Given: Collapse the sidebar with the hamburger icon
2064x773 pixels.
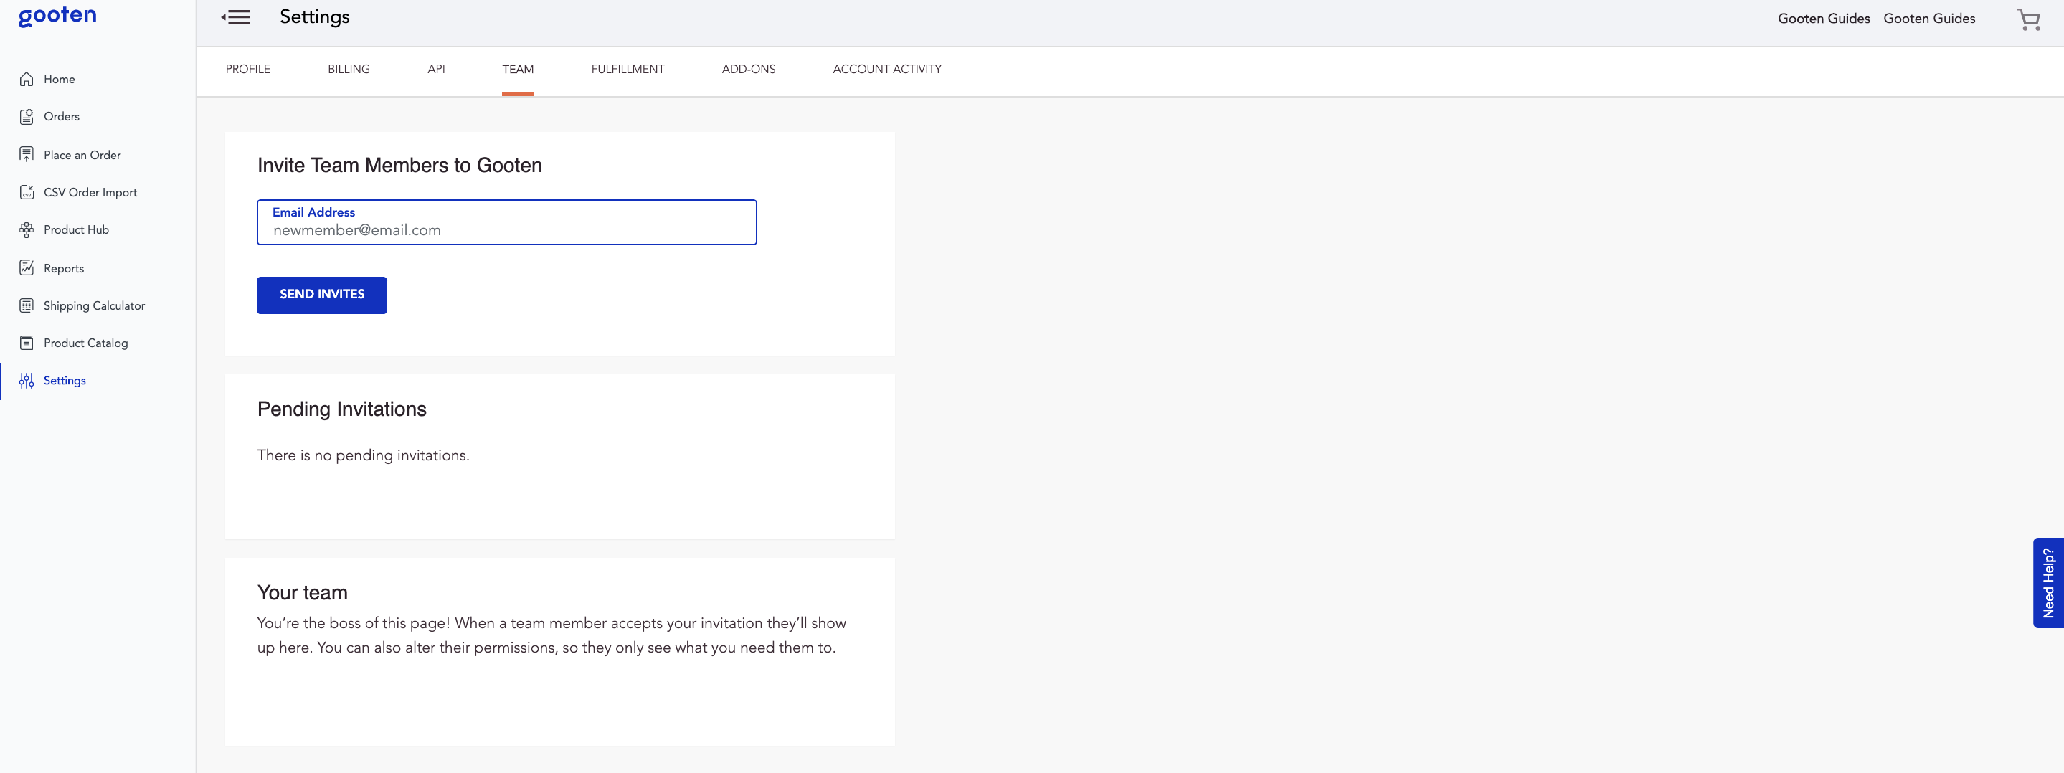Looking at the screenshot, I should [x=237, y=16].
